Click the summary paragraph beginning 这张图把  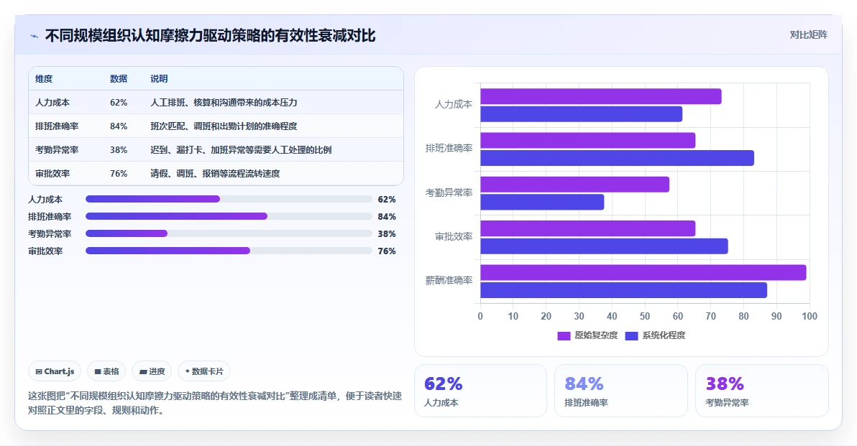[215, 403]
